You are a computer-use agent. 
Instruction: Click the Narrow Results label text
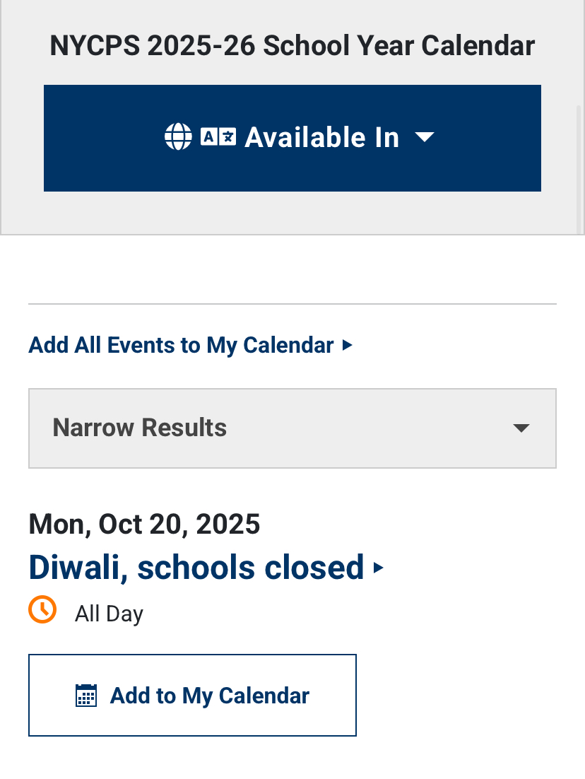click(x=139, y=428)
